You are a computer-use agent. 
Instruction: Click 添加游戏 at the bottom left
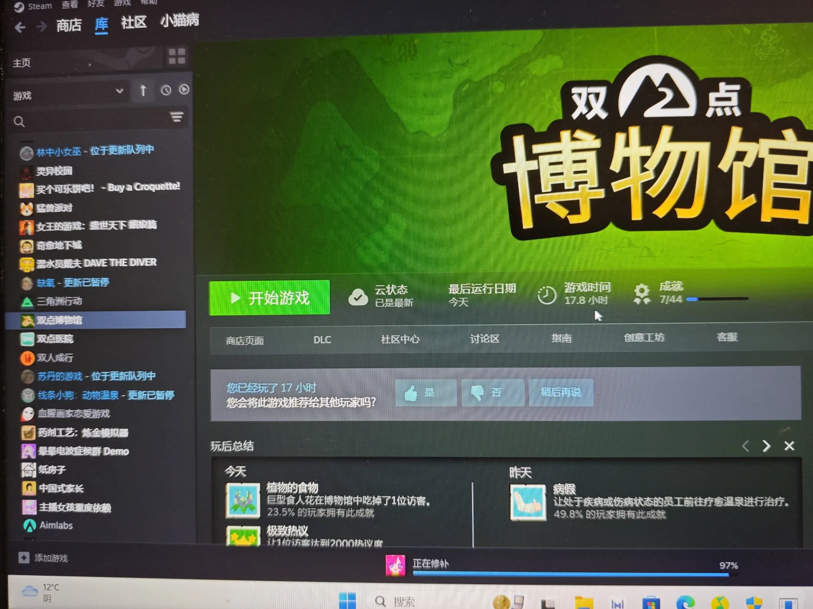[50, 558]
